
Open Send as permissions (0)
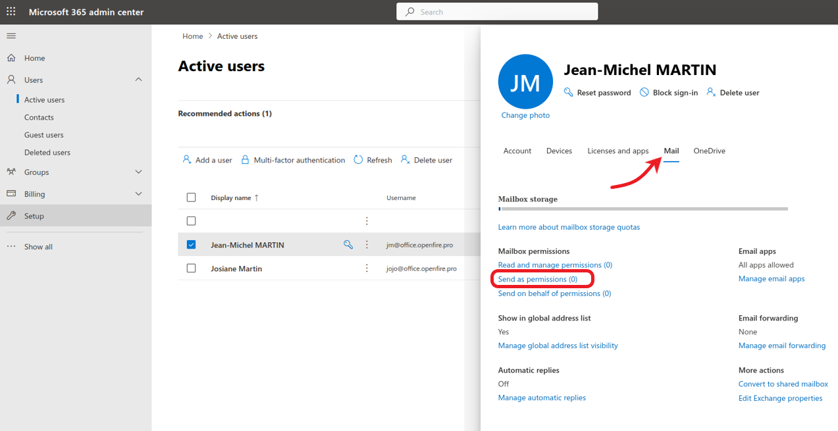click(538, 279)
